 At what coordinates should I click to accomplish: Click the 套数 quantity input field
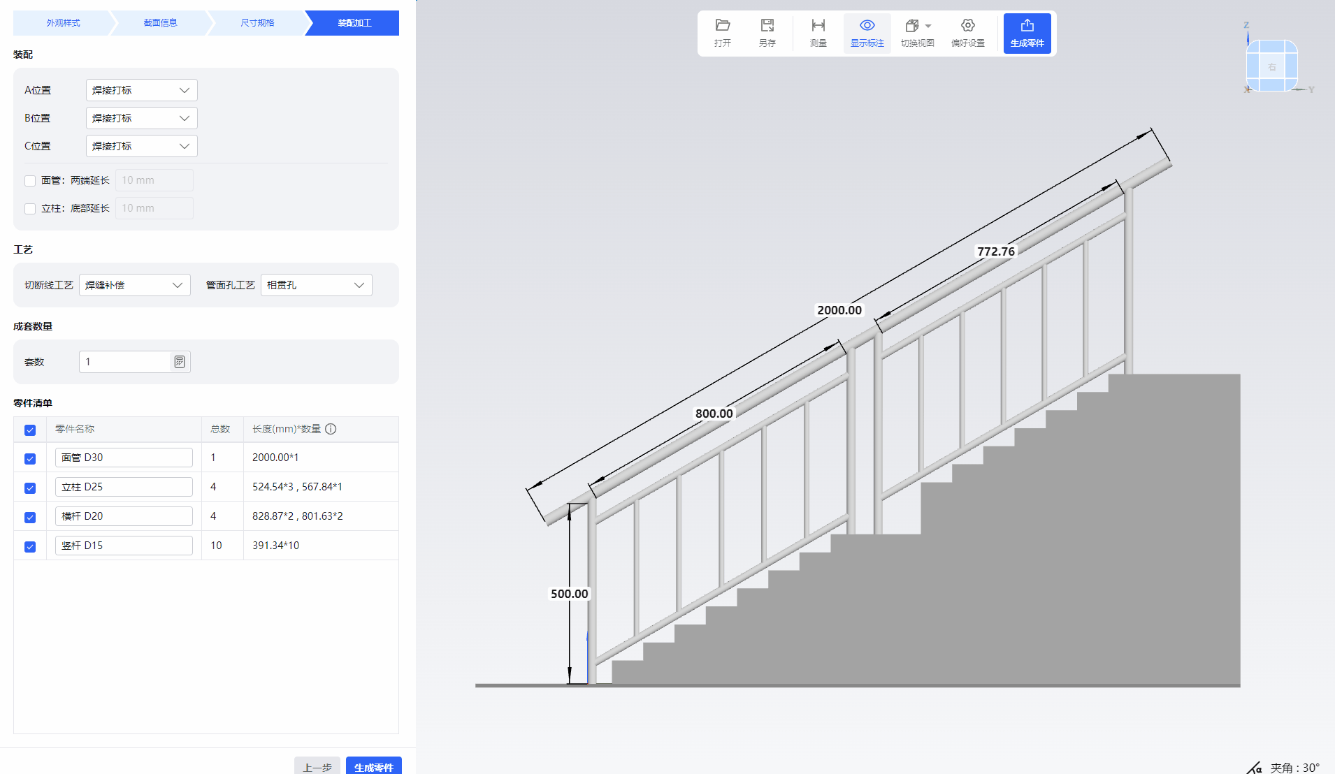135,362
